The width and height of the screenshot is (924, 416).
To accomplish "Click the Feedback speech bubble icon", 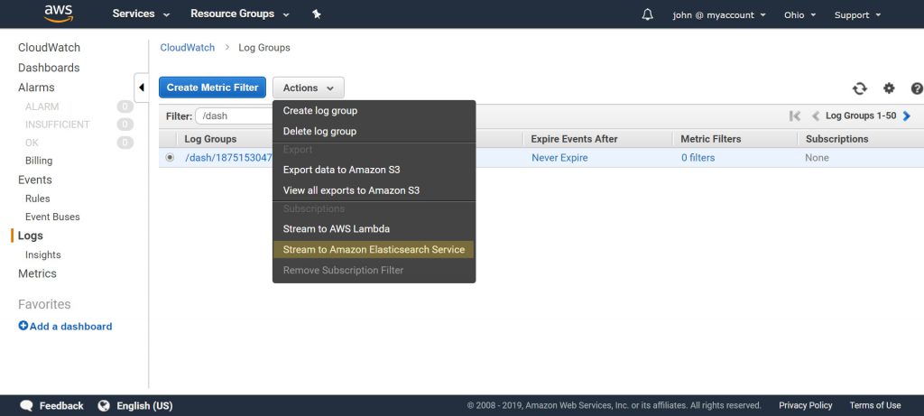I will 26,406.
